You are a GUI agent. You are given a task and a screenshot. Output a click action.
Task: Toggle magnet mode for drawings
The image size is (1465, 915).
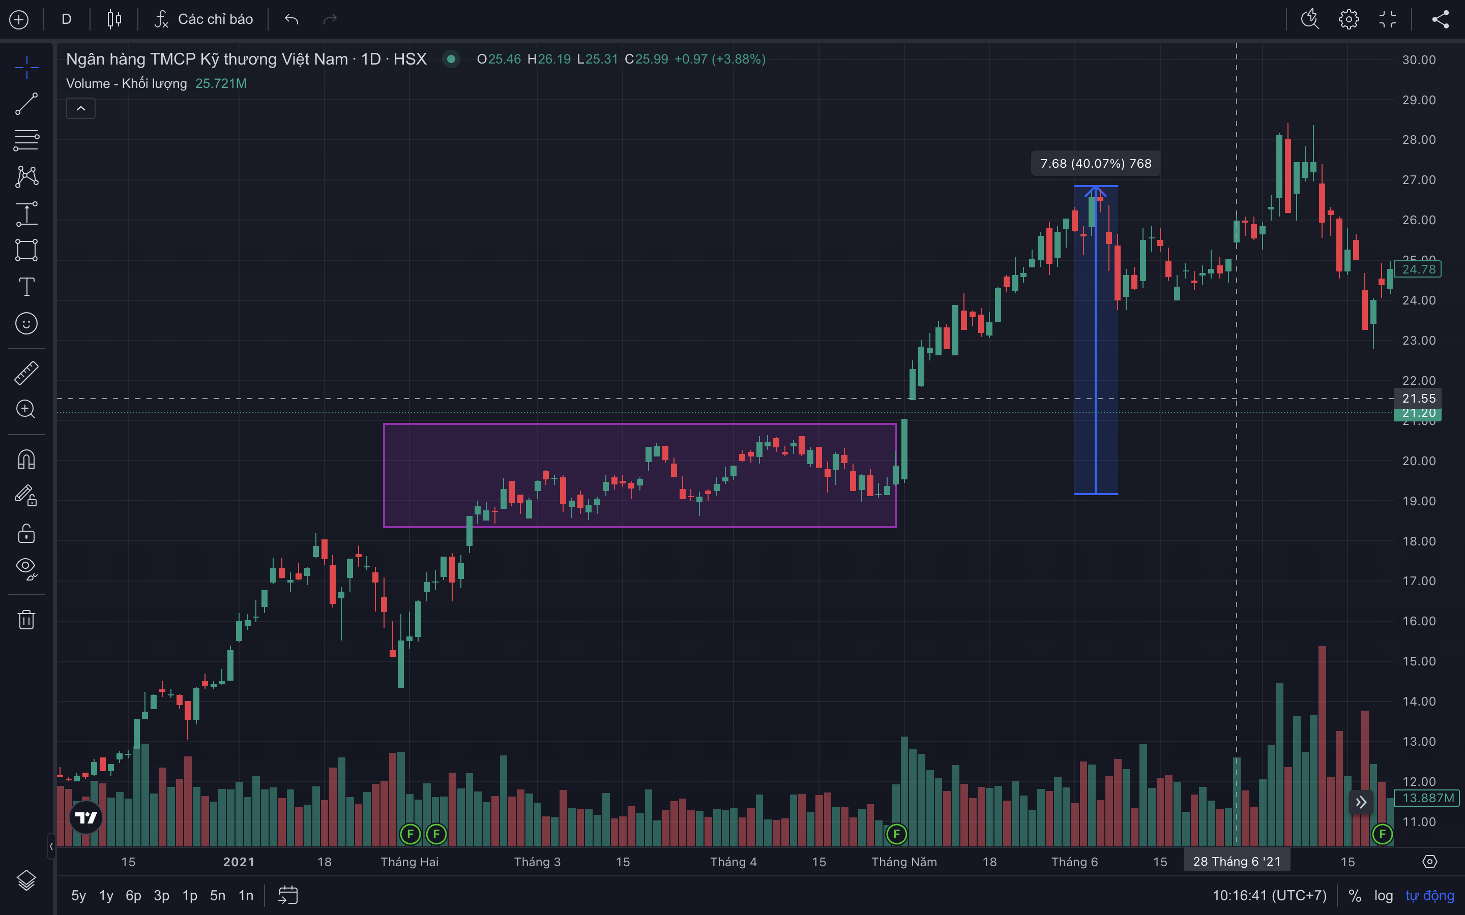point(26,460)
